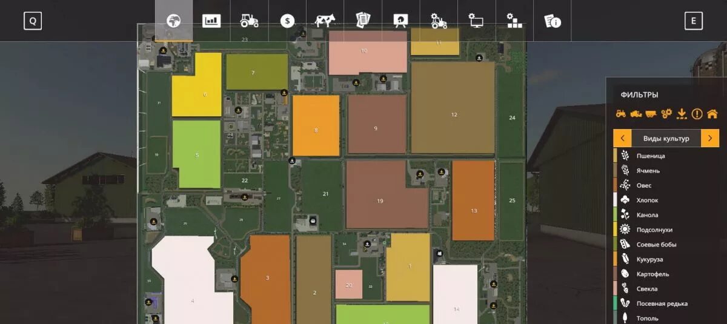Open the tutorial presentation board icon
Viewport: 727px width, 324px height.
(x=400, y=21)
